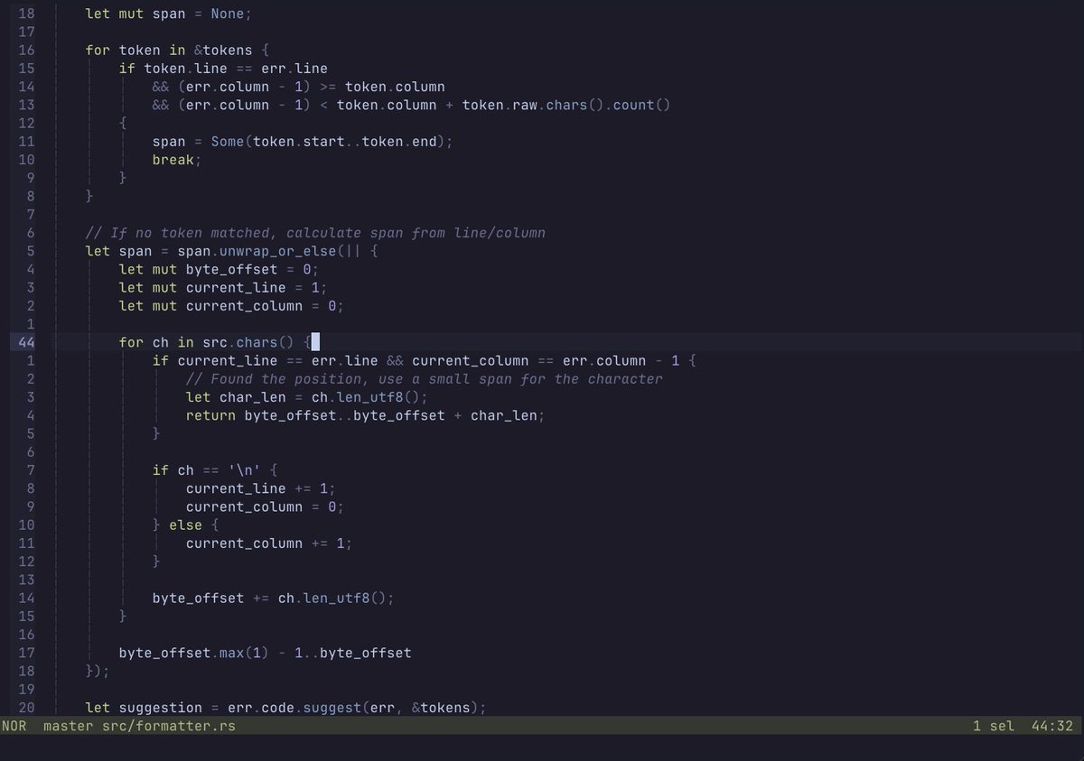Click the NOR mode indicator in status bar

tap(14, 726)
